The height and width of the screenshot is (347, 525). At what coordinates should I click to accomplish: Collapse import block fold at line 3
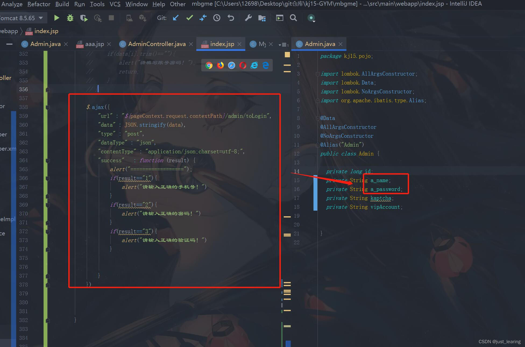[x=318, y=74]
